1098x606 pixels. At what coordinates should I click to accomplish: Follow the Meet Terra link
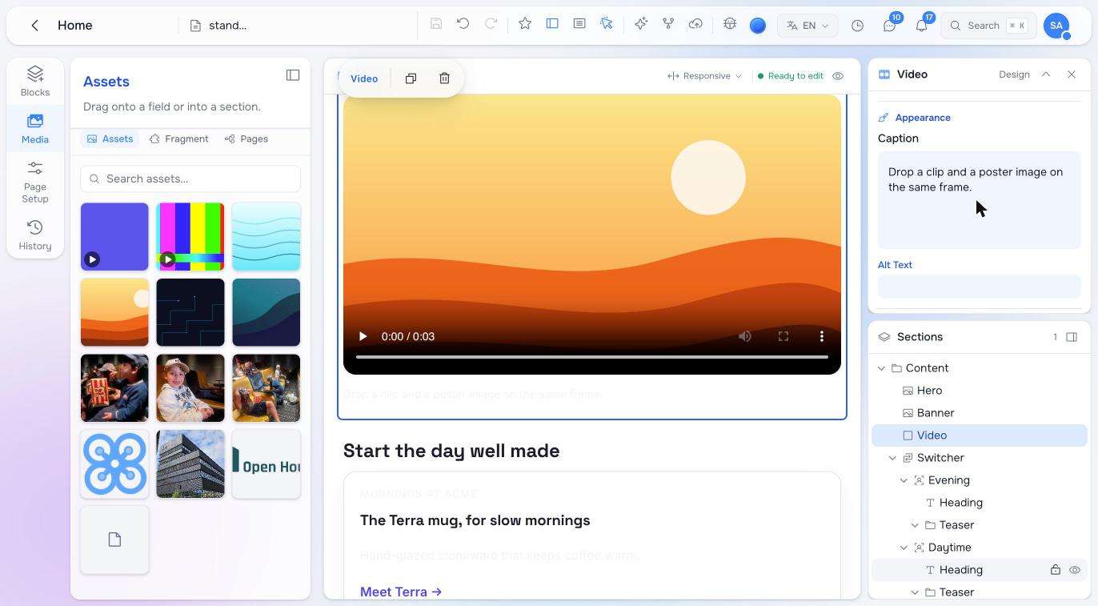pyautogui.click(x=401, y=592)
